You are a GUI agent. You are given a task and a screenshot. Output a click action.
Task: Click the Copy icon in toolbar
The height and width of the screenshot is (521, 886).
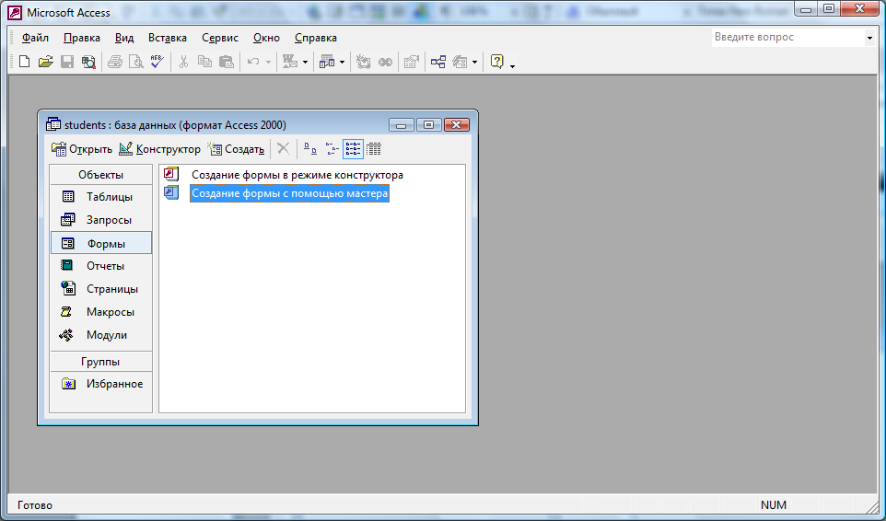coord(204,62)
